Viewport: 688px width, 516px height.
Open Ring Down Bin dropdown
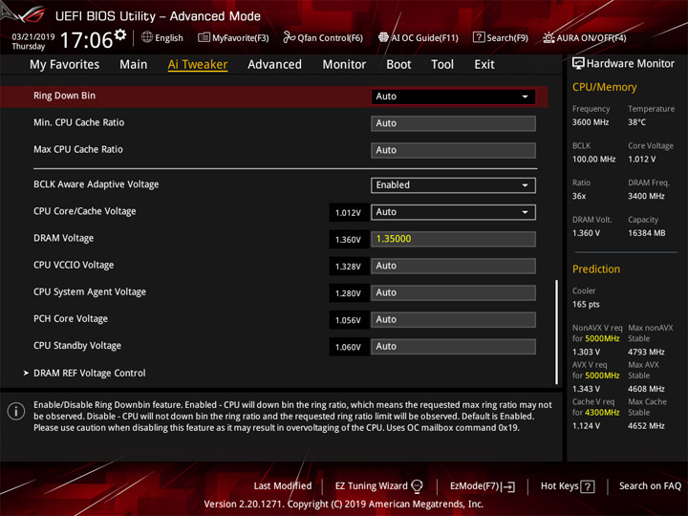(x=453, y=97)
